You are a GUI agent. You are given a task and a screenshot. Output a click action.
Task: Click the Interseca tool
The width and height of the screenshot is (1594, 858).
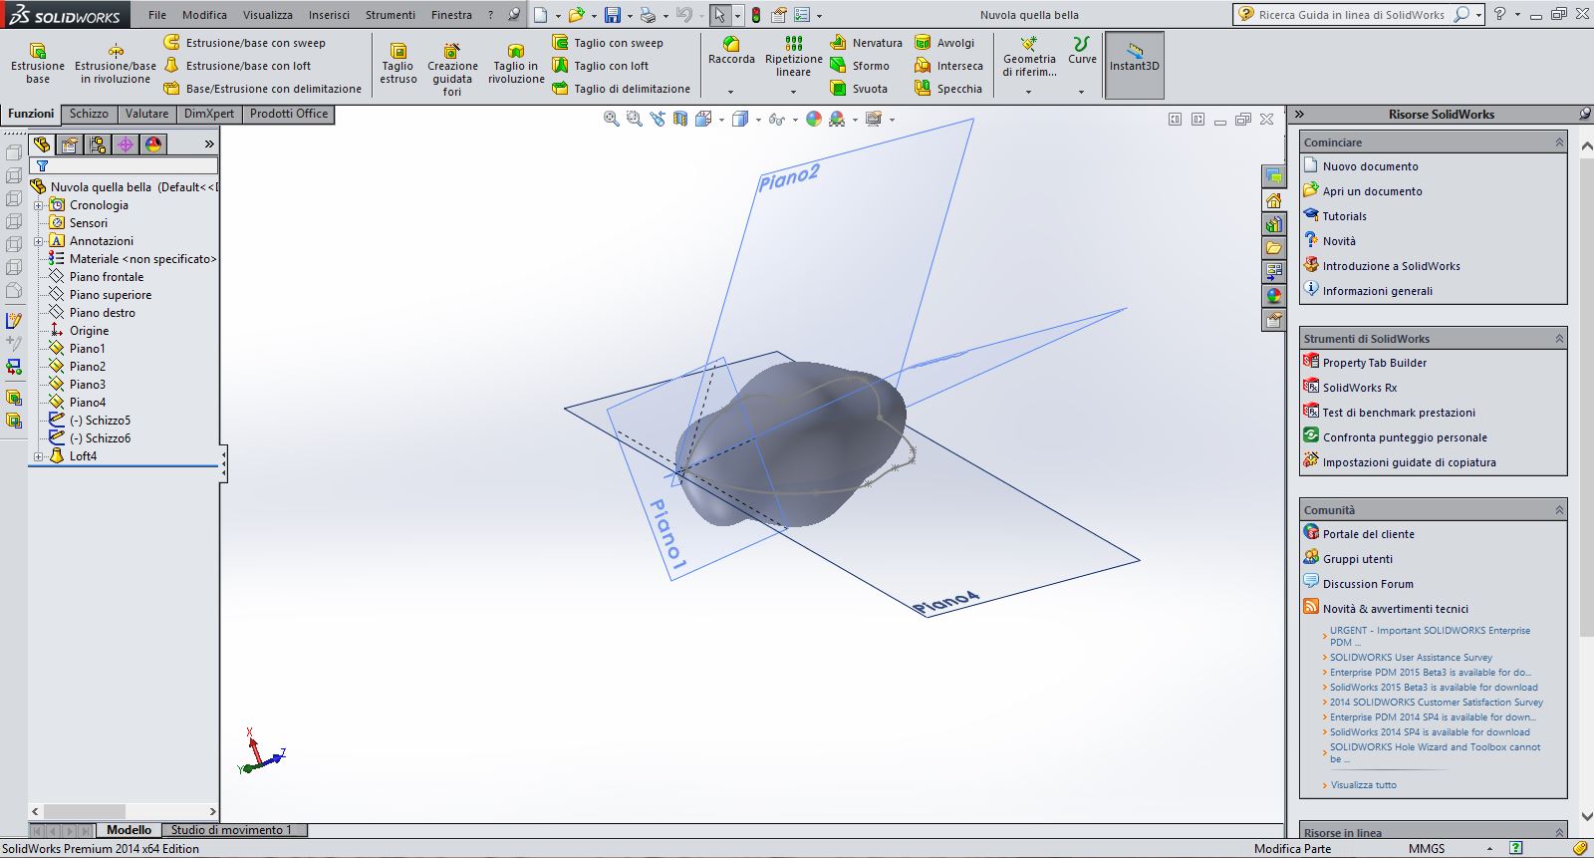coord(948,66)
